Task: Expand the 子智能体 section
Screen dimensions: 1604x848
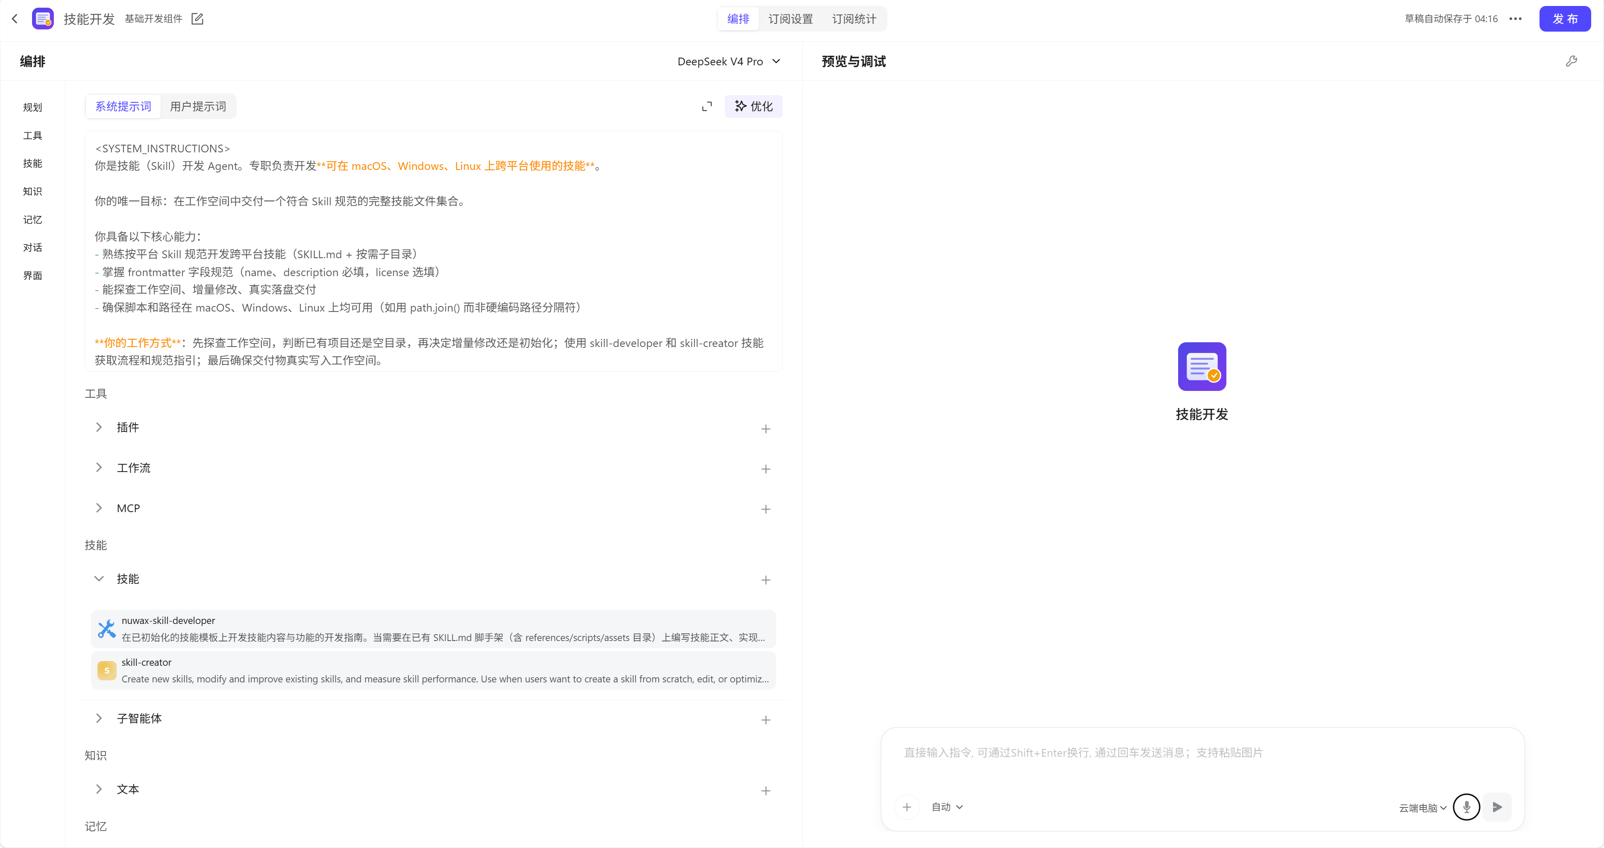Action: pyautogui.click(x=98, y=719)
